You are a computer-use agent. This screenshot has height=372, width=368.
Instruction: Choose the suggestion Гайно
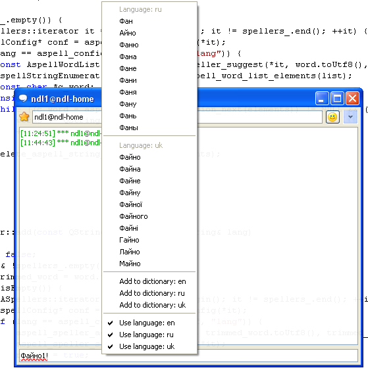coord(149,240)
